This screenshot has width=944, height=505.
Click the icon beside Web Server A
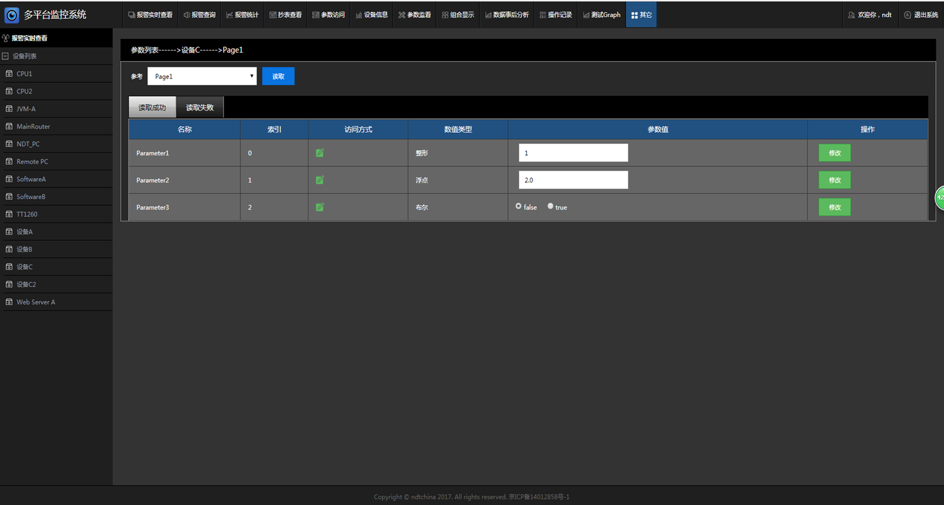(9, 302)
